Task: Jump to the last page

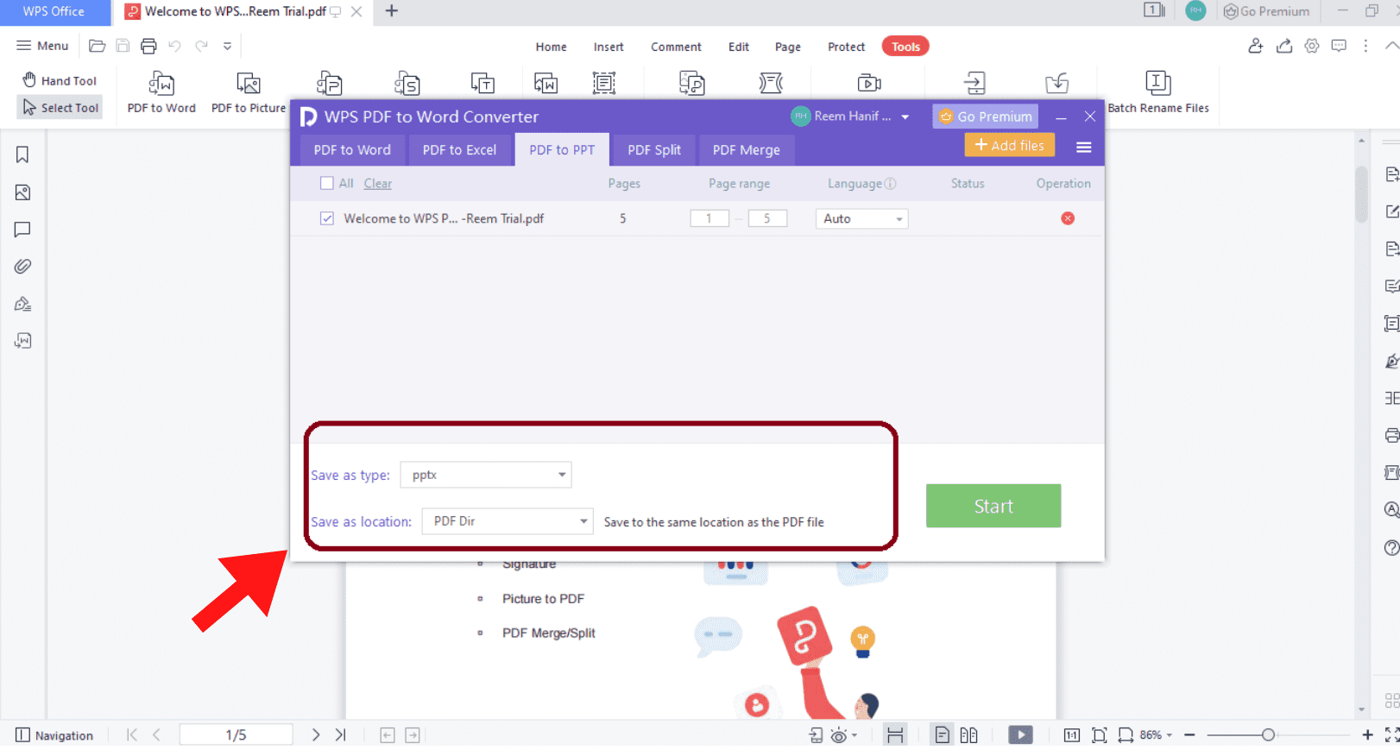Action: [340, 735]
